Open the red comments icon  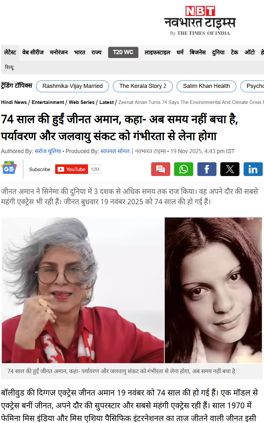coord(161,169)
